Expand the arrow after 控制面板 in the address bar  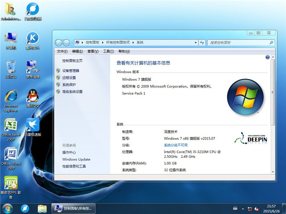pos(103,43)
